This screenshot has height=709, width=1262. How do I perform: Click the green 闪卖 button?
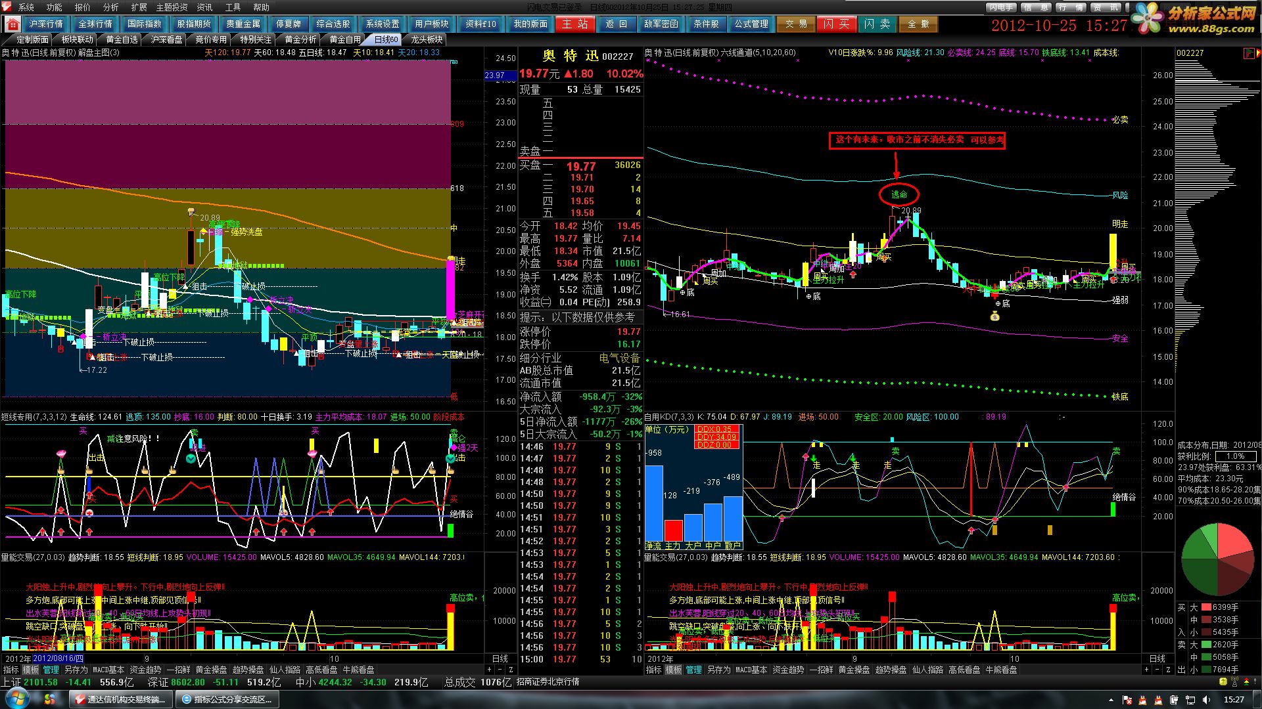[x=877, y=24]
